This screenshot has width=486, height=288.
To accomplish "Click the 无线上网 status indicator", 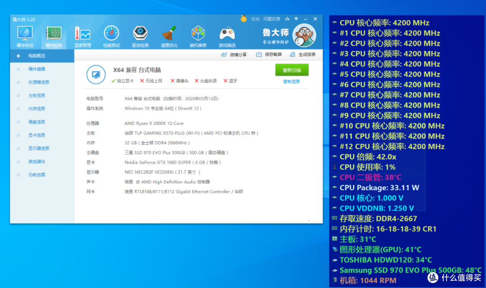I will tap(151, 81).
